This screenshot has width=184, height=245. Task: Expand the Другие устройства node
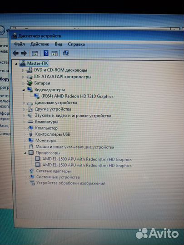point(24,109)
